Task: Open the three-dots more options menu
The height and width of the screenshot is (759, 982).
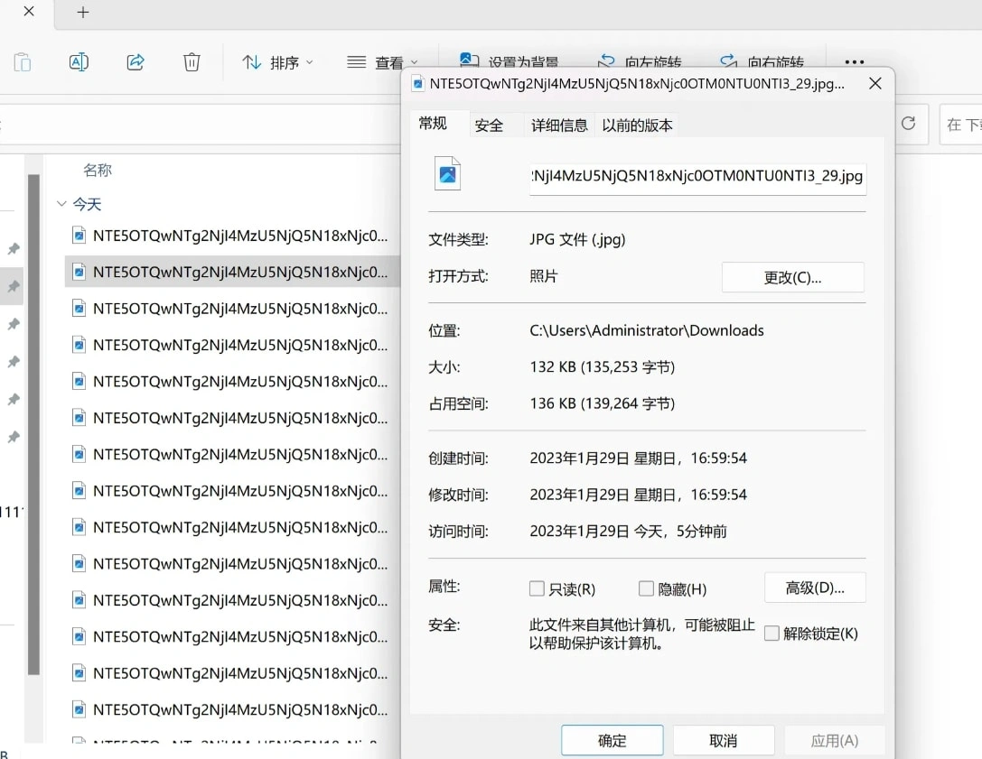Action: (x=854, y=62)
